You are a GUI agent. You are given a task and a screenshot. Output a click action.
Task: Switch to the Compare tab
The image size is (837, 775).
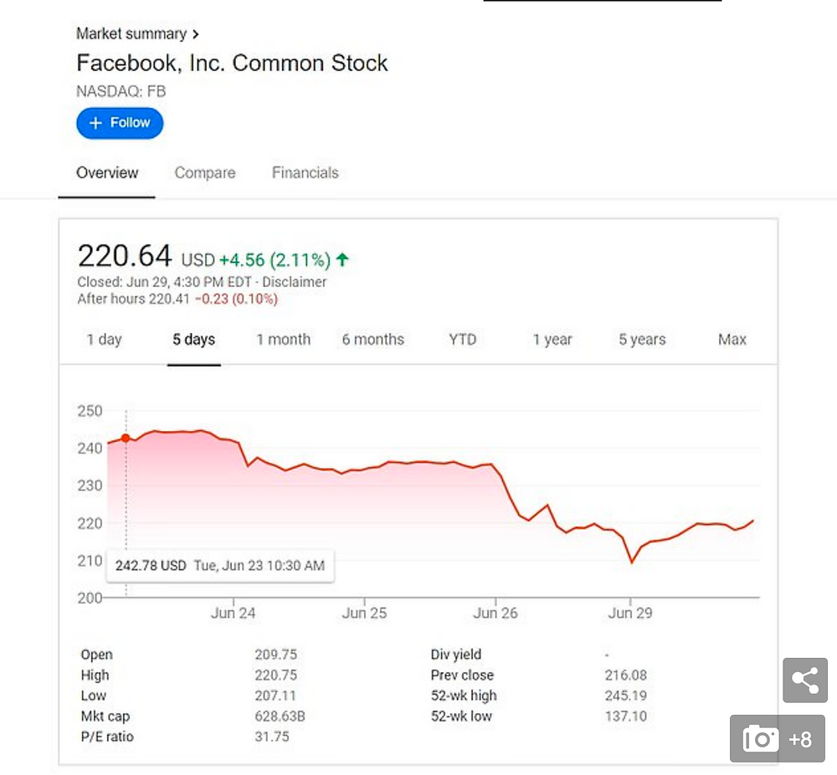[x=205, y=173]
